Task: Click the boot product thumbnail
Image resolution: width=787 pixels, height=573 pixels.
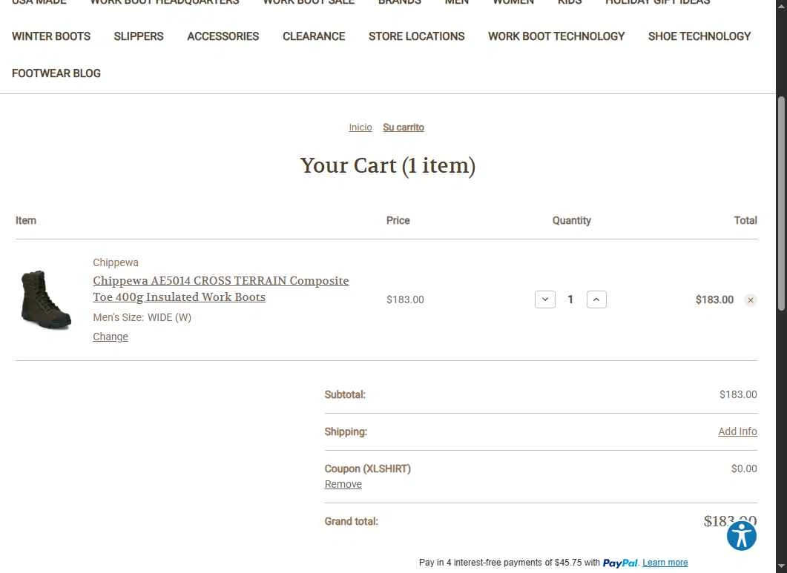Action: point(46,299)
